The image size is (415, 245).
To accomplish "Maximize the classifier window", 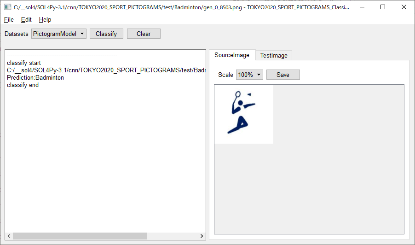I will tap(383, 7).
